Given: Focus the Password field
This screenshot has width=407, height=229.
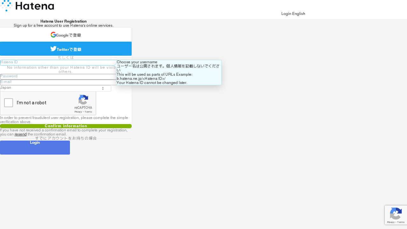Looking at the screenshot, I should tap(59, 76).
